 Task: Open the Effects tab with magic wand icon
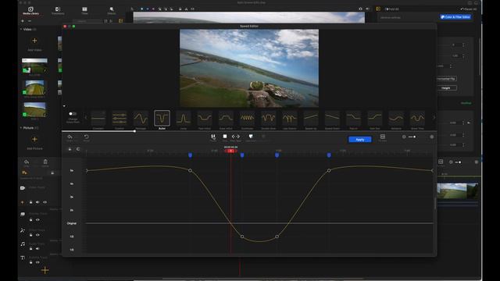click(x=112, y=11)
